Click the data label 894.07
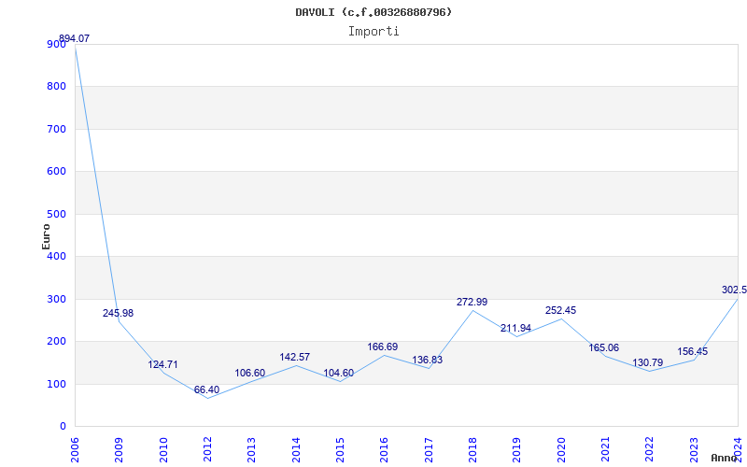Viewport: 747px width, 467px height. (x=74, y=38)
